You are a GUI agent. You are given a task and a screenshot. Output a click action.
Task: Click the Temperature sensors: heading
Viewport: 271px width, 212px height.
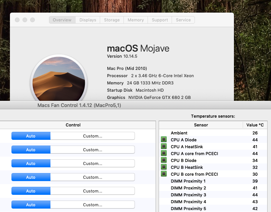tap(213, 116)
